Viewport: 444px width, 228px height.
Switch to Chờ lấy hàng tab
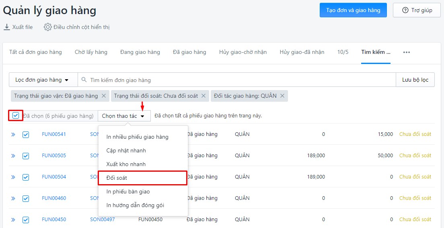point(91,52)
